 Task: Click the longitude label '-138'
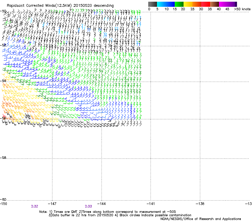(200, 204)
